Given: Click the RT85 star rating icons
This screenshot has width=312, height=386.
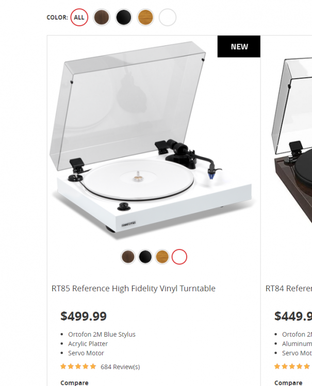Looking at the screenshot, I should [78, 367].
